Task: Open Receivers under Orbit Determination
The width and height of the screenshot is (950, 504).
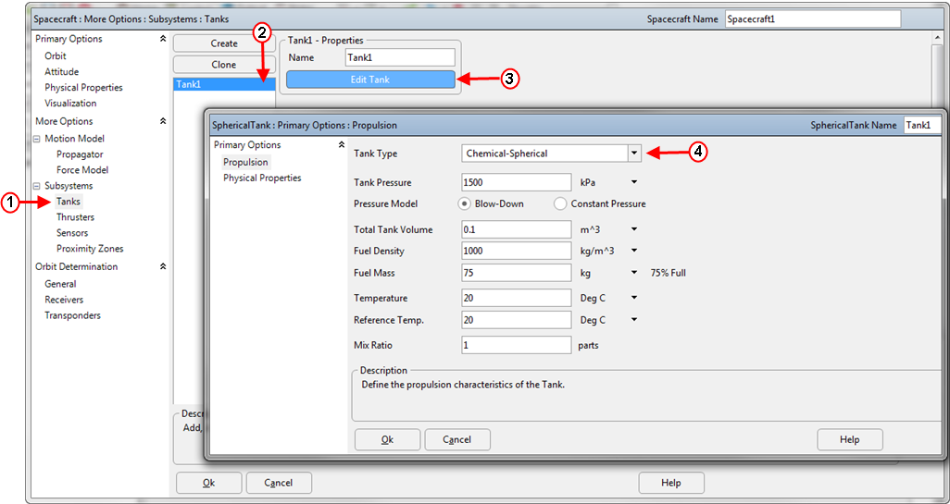Action: tap(64, 300)
